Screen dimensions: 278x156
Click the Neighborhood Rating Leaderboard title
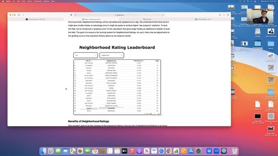pos(117,47)
